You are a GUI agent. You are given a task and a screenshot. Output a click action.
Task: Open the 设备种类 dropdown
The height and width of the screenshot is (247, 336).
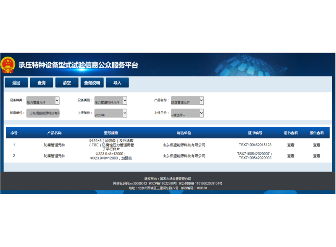click(x=43, y=101)
